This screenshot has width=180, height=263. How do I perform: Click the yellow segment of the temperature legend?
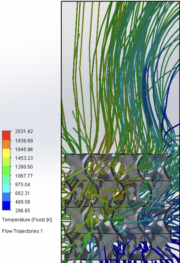(6, 153)
